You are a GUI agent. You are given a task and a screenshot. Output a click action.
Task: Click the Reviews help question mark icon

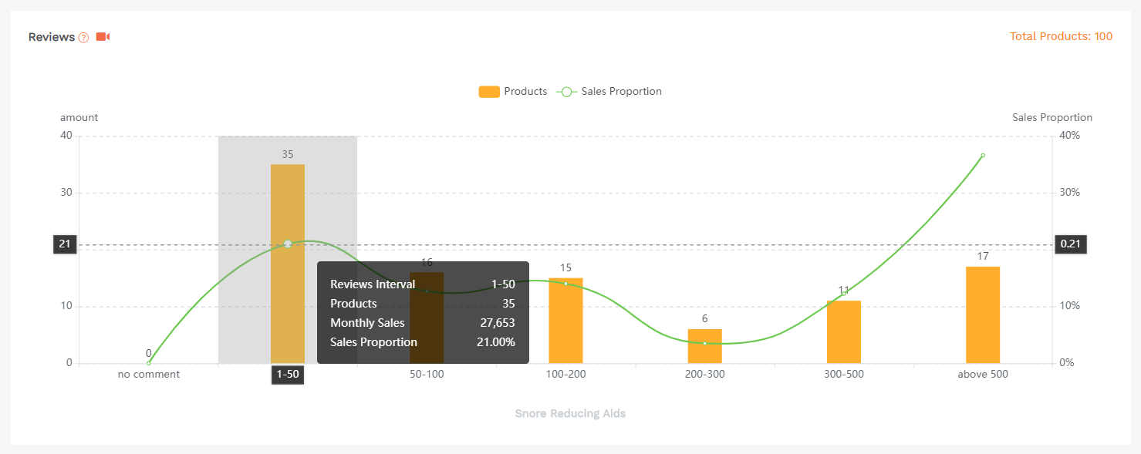click(84, 38)
